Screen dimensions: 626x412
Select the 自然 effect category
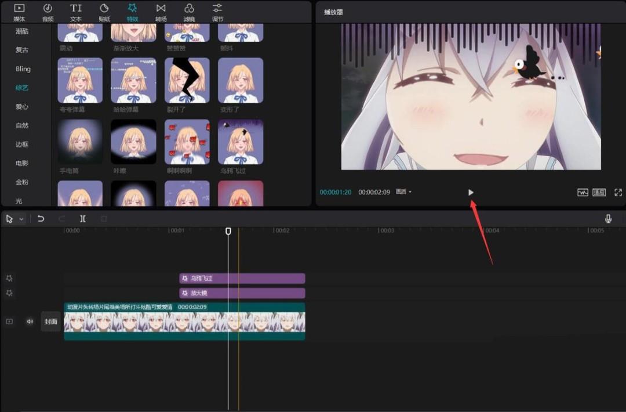[x=22, y=125]
